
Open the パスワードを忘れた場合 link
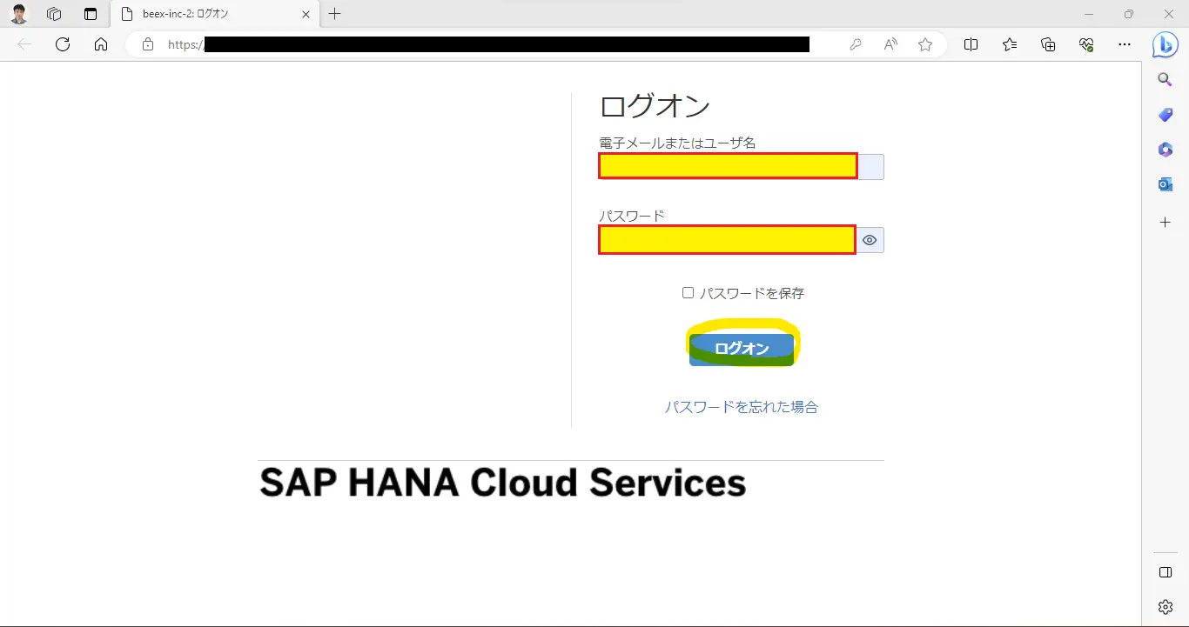[x=742, y=407]
